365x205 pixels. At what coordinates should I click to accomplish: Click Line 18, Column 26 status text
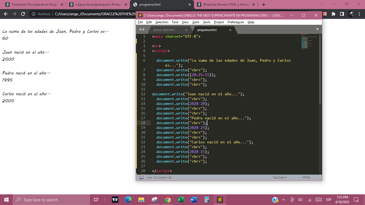(159, 178)
